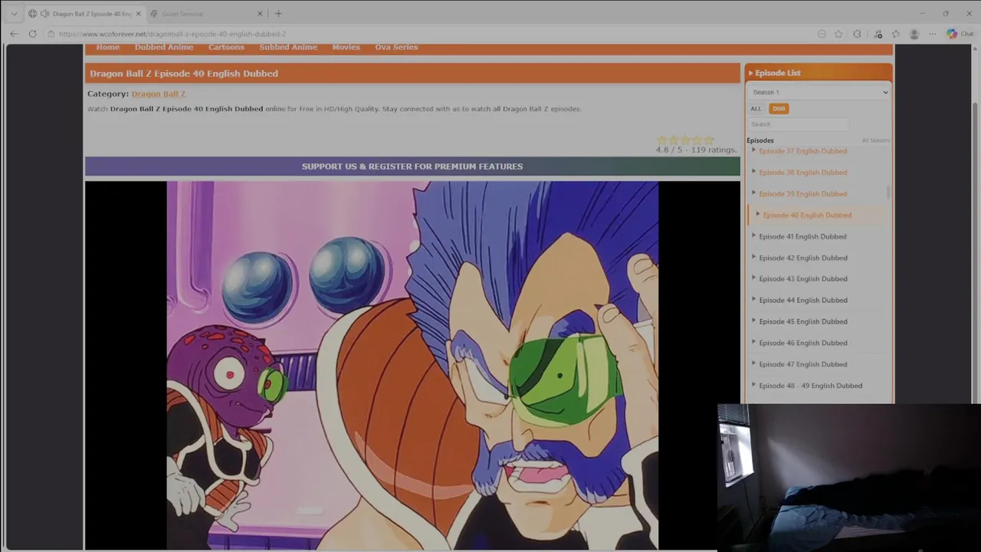Select the DUB episodes filter
981x552 pixels.
tap(779, 109)
